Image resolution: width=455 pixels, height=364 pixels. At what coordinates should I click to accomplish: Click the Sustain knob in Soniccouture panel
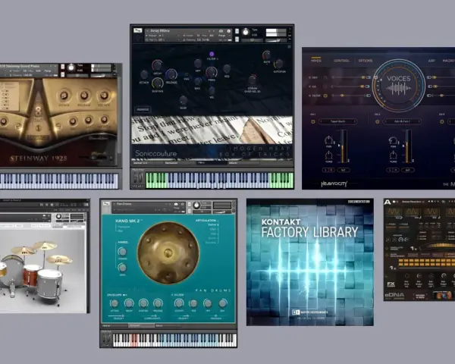coord(157,83)
